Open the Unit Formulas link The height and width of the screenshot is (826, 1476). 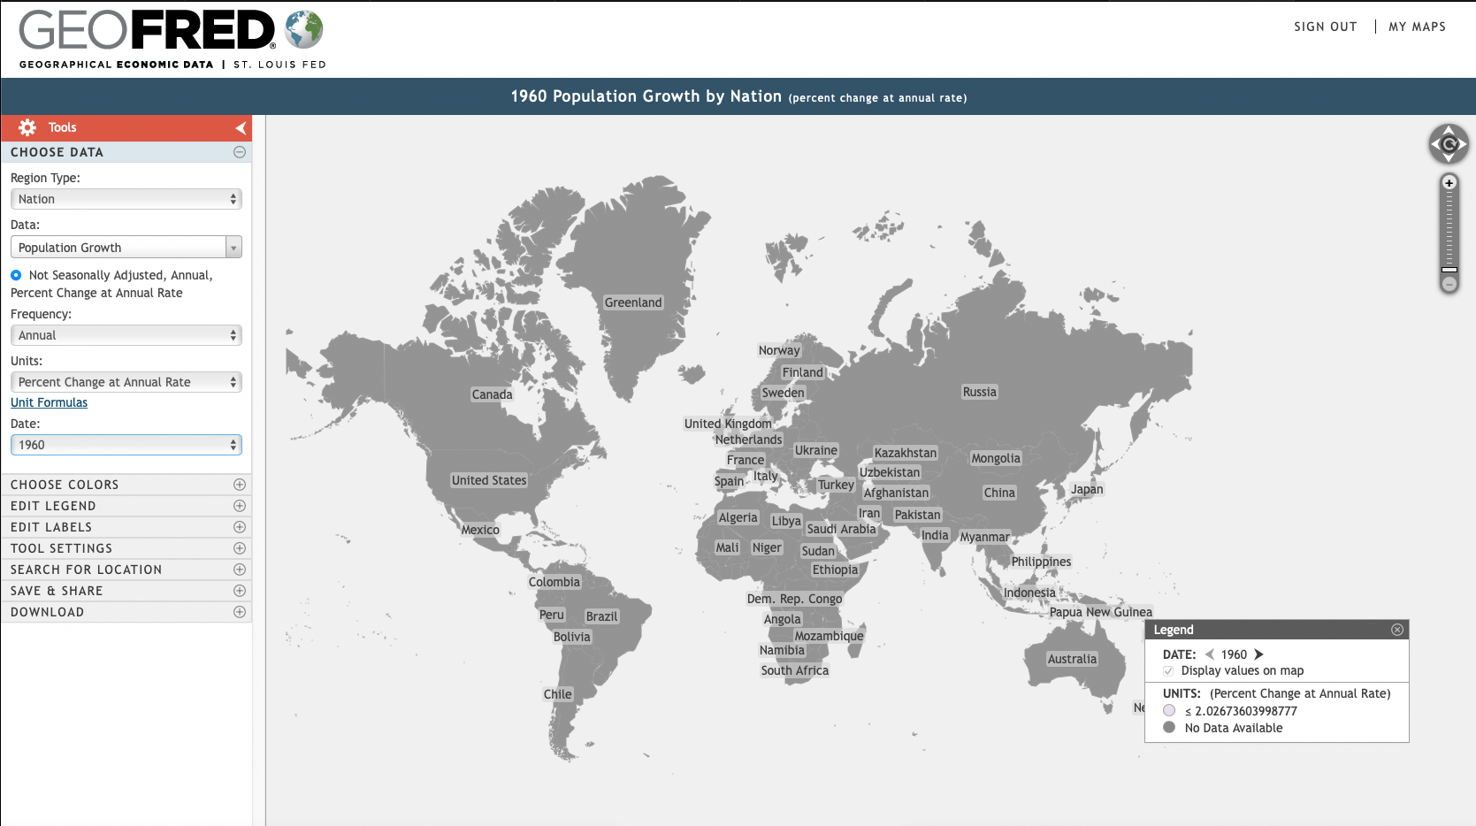point(50,402)
